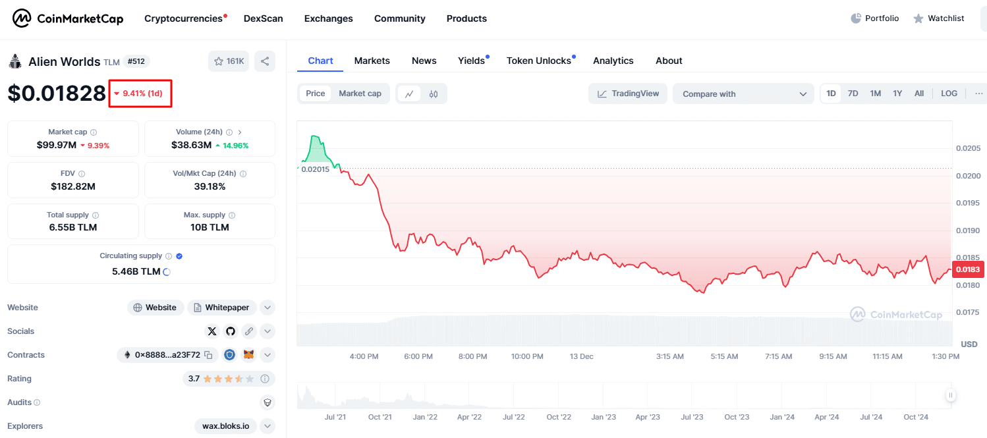Click the 3.7 star rating
This screenshot has height=438, width=987.
point(221,379)
